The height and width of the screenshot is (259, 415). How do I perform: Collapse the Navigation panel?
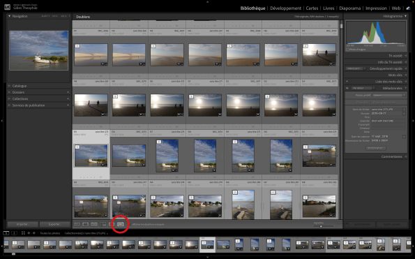pos(9,16)
